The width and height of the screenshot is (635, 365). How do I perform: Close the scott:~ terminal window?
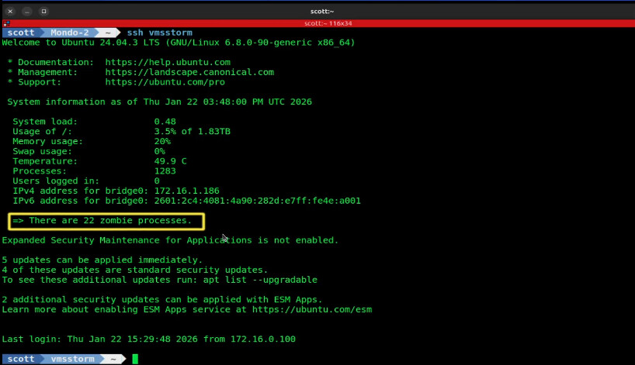coord(10,12)
